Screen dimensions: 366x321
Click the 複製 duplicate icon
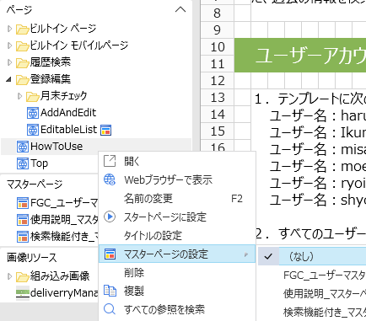click(110, 291)
